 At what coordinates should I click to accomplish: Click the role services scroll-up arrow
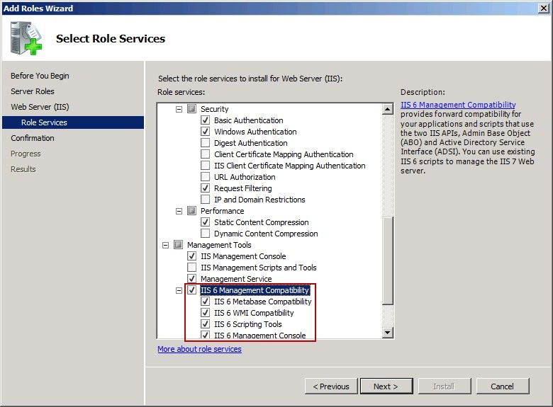click(388, 109)
